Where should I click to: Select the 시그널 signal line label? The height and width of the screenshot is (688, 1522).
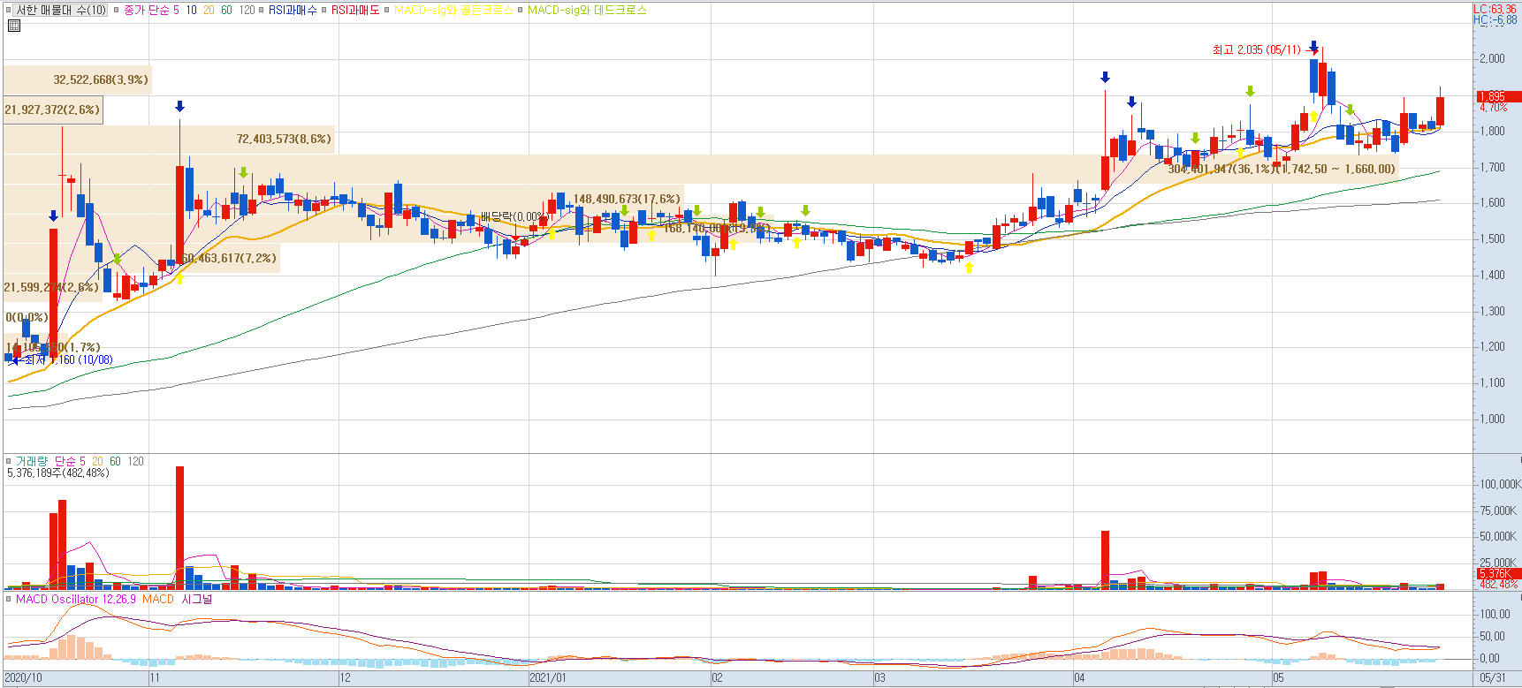click(196, 599)
